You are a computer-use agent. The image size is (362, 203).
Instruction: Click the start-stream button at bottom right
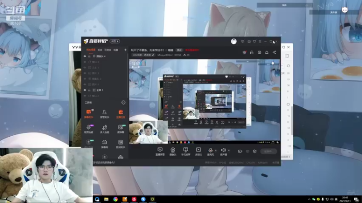268,151
